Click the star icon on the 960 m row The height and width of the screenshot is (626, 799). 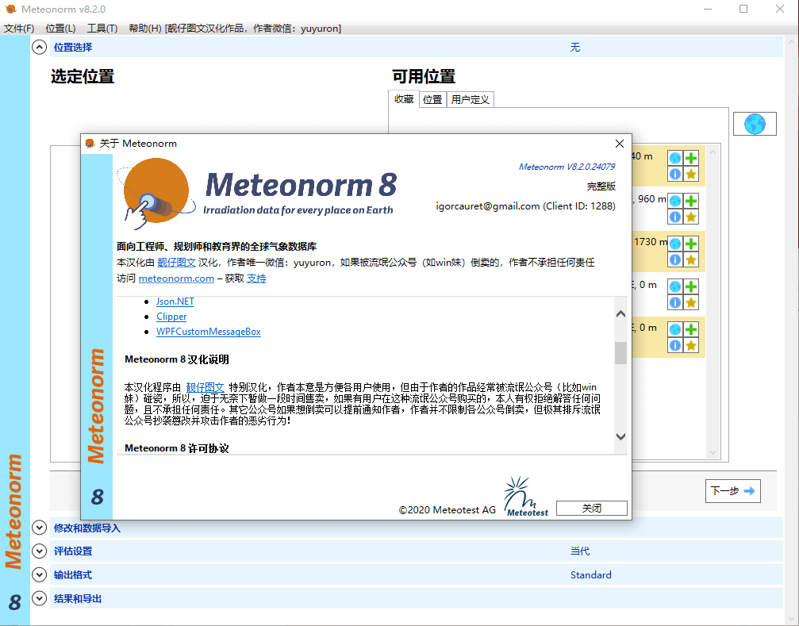click(x=691, y=217)
